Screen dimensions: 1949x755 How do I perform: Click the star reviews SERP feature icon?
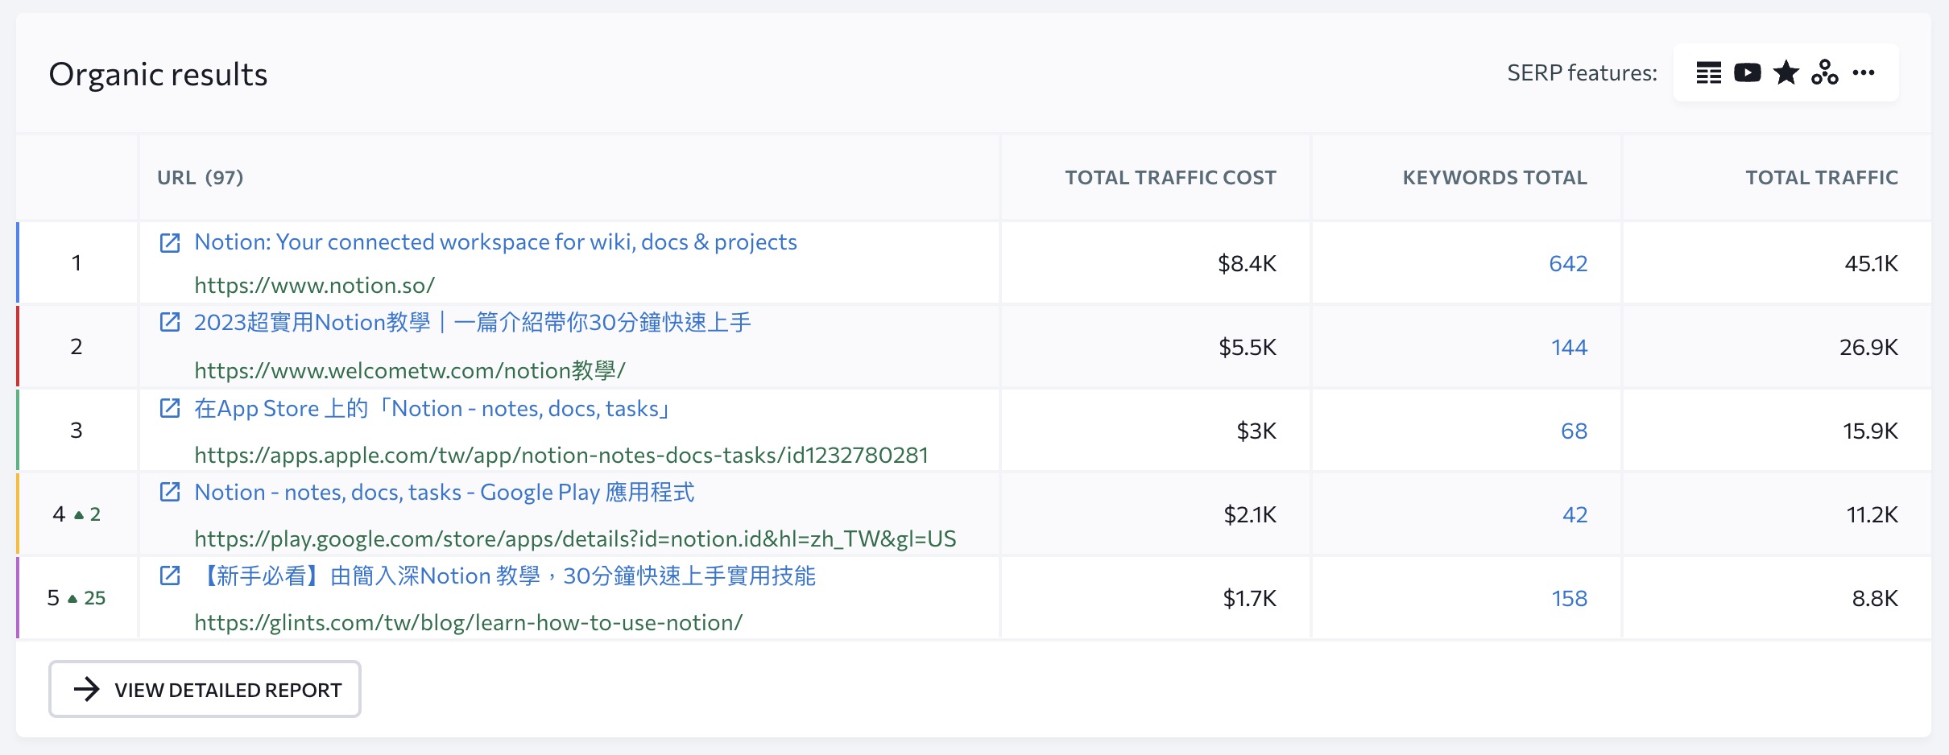coord(1786,73)
